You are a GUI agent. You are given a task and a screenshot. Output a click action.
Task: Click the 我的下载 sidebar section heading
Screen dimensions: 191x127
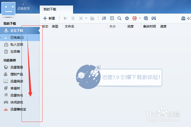coord(10,24)
